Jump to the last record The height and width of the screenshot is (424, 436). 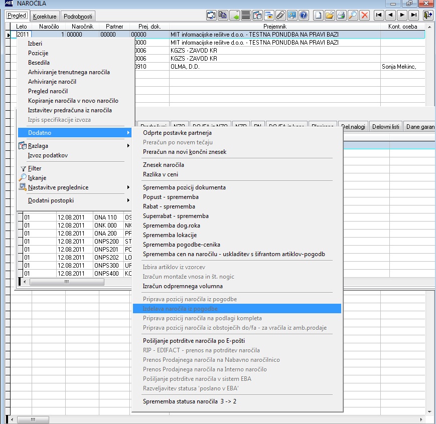pos(414,15)
